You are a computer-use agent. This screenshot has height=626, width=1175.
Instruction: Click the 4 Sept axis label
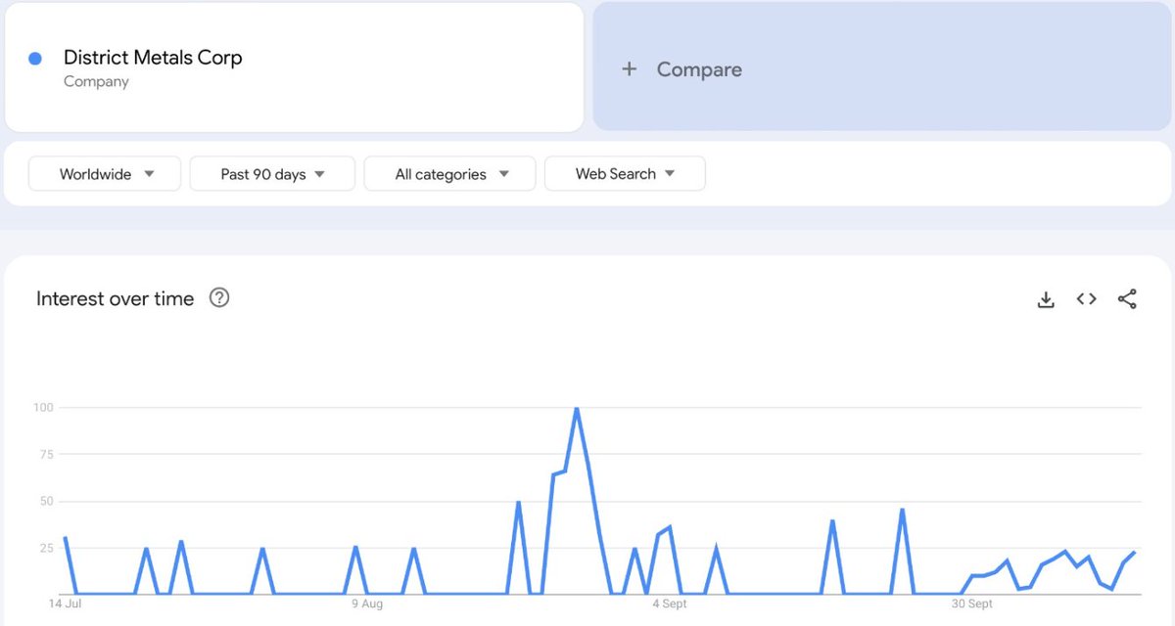click(x=670, y=604)
